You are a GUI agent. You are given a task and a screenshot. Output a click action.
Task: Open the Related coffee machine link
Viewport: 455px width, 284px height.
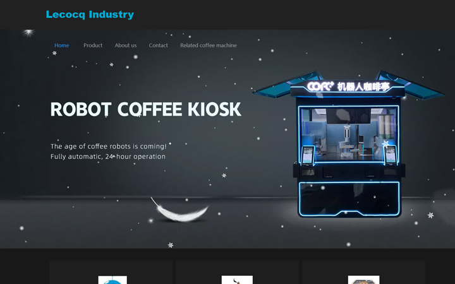pyautogui.click(x=209, y=45)
